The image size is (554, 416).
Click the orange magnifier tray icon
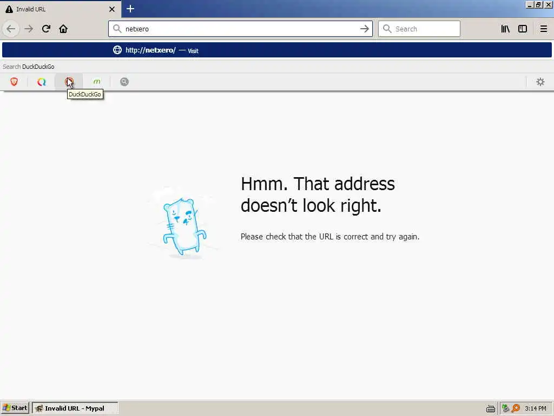(516, 408)
